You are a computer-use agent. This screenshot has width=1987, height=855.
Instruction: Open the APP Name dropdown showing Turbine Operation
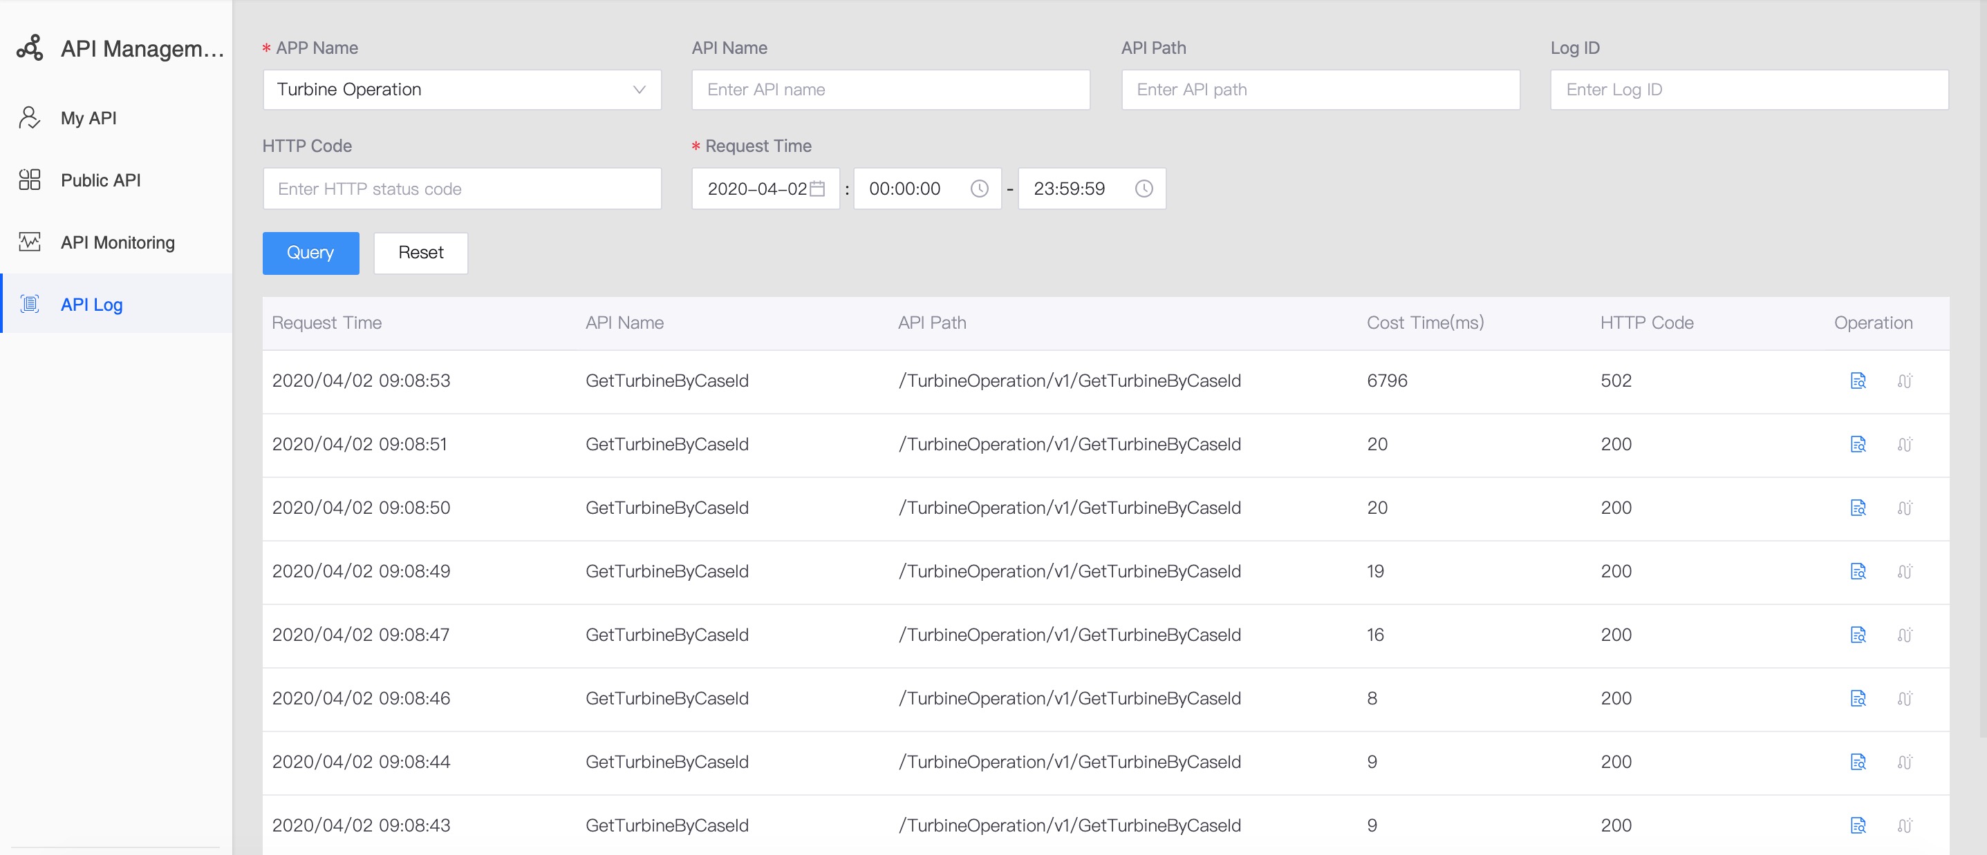[462, 89]
